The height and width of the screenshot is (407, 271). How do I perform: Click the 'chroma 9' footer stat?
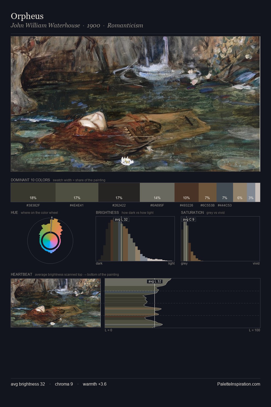coord(64,384)
